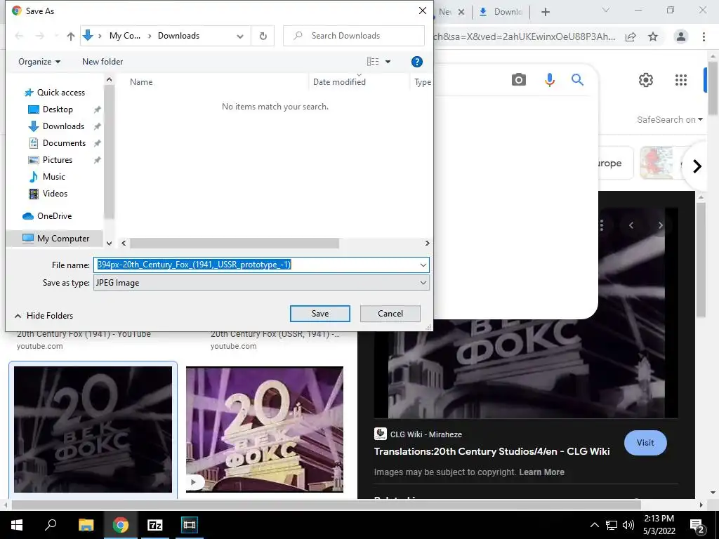The width and height of the screenshot is (719, 539).
Task: Change view layout icon in dialog
Action: tap(373, 62)
